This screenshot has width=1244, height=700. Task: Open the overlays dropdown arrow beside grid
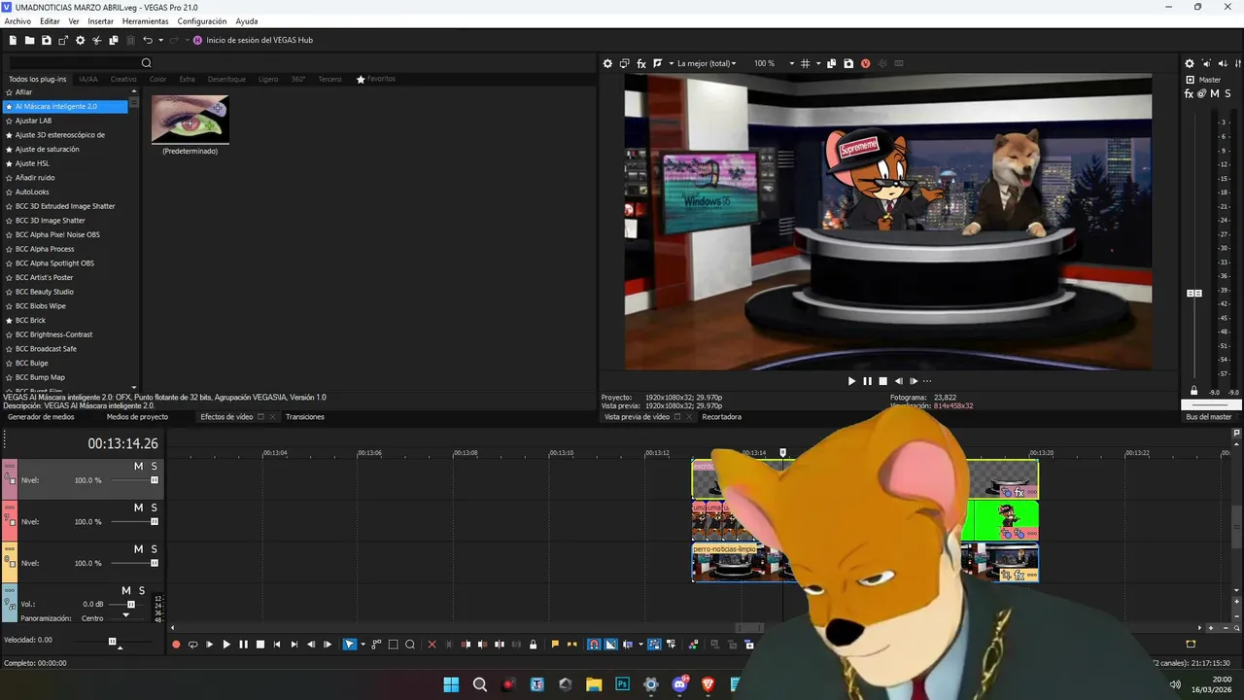coord(818,63)
